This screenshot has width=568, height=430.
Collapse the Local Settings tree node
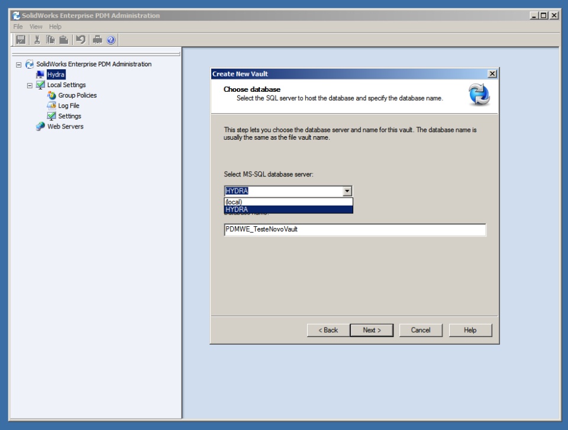click(x=30, y=85)
